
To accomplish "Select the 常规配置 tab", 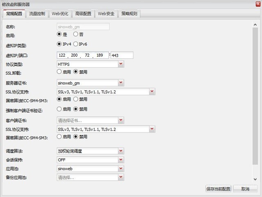I will point(14,14).
